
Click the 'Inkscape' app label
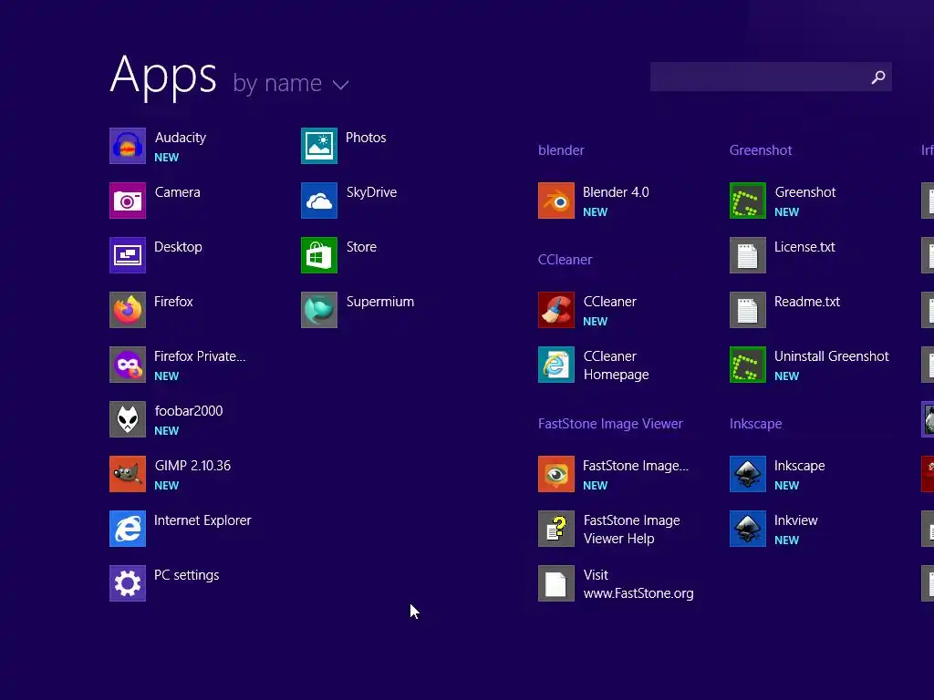(x=799, y=466)
